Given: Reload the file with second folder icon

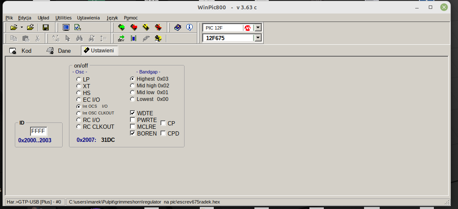Looking at the screenshot, I should pyautogui.click(x=30, y=28).
